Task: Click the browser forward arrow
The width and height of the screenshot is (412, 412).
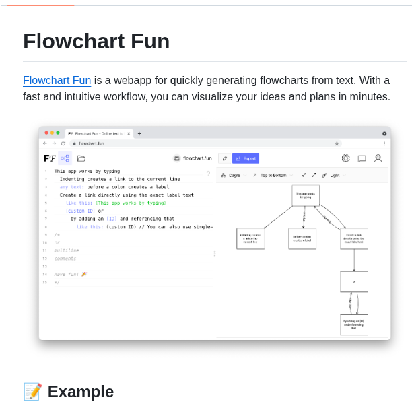Action: 54,143
